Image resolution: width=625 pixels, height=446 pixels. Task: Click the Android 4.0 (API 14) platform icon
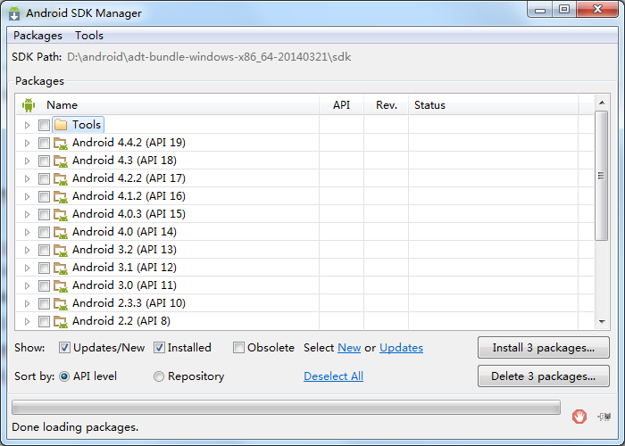(x=61, y=232)
